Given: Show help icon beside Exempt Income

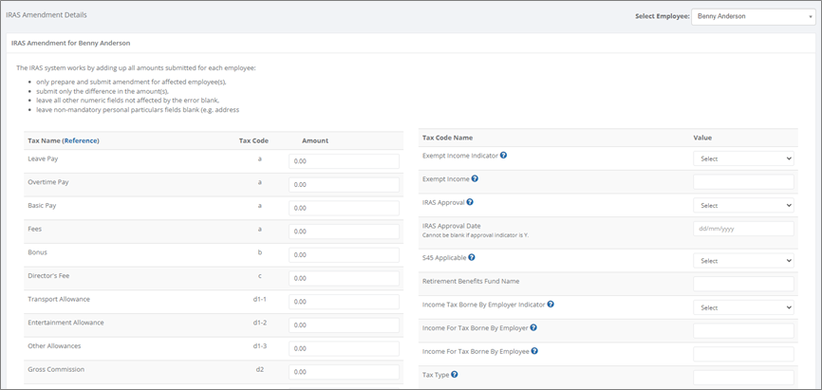Looking at the screenshot, I should click(475, 178).
